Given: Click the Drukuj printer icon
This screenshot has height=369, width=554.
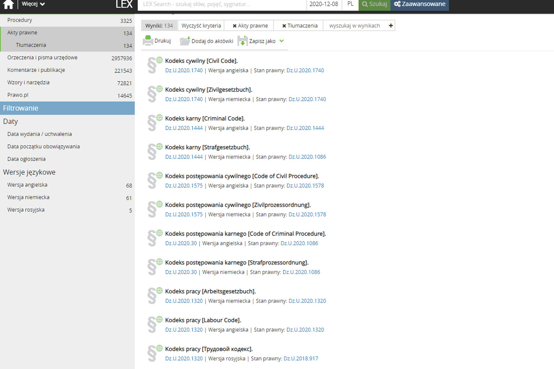Looking at the screenshot, I should [148, 41].
